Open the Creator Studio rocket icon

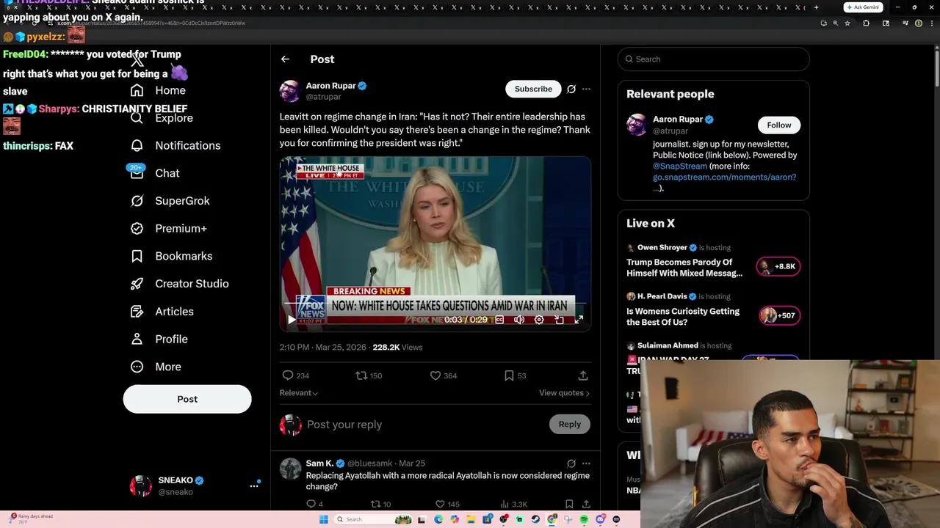click(x=137, y=284)
